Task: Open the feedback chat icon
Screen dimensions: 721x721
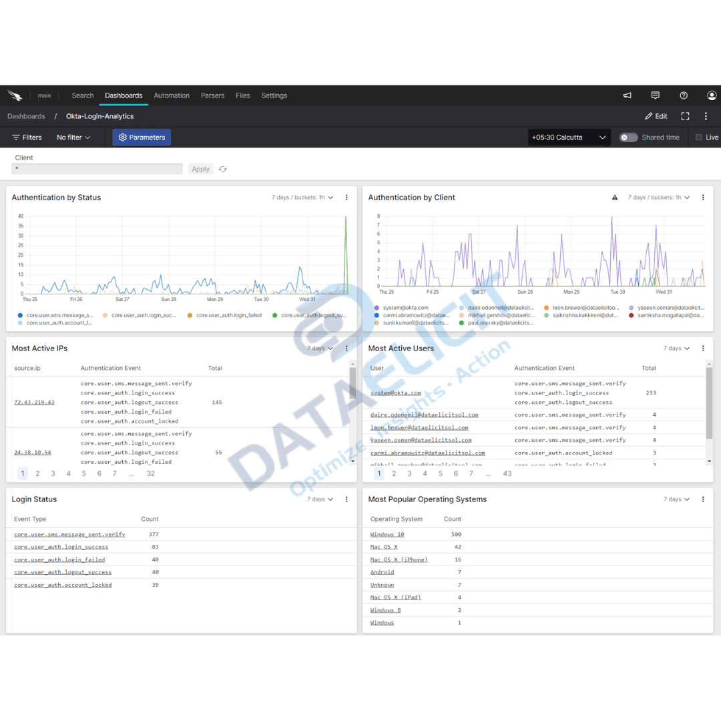Action: pyautogui.click(x=655, y=95)
